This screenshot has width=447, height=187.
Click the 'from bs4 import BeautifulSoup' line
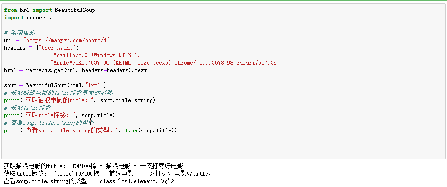[x=49, y=10]
